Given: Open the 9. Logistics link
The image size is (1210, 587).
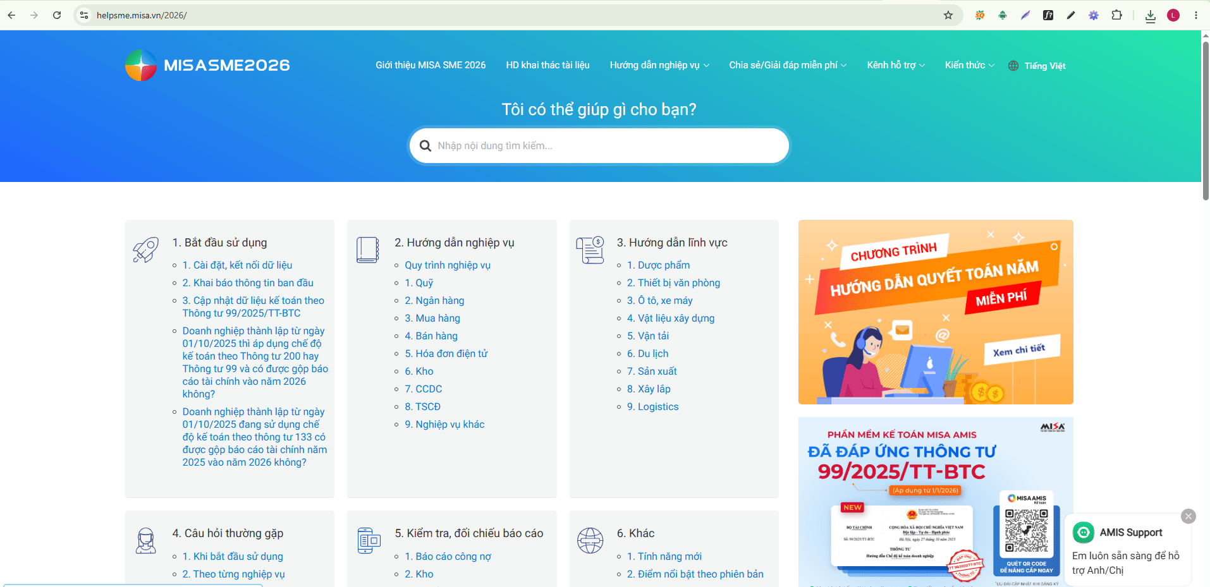Looking at the screenshot, I should (x=652, y=407).
